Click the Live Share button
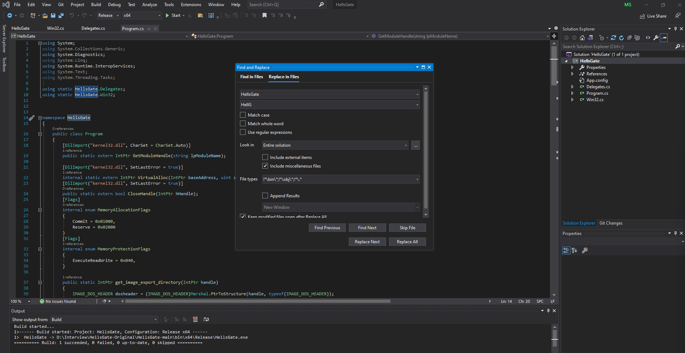The height and width of the screenshot is (353, 685). [x=653, y=16]
